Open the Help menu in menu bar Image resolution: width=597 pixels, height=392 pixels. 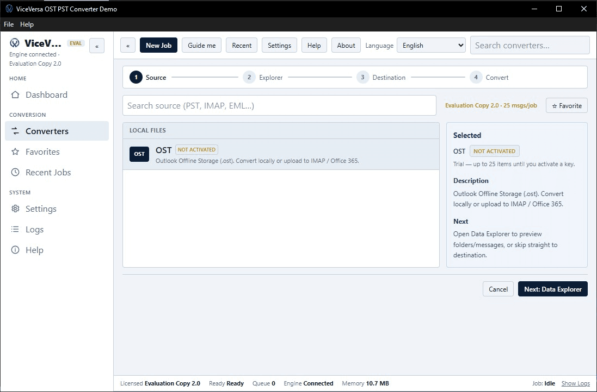27,24
